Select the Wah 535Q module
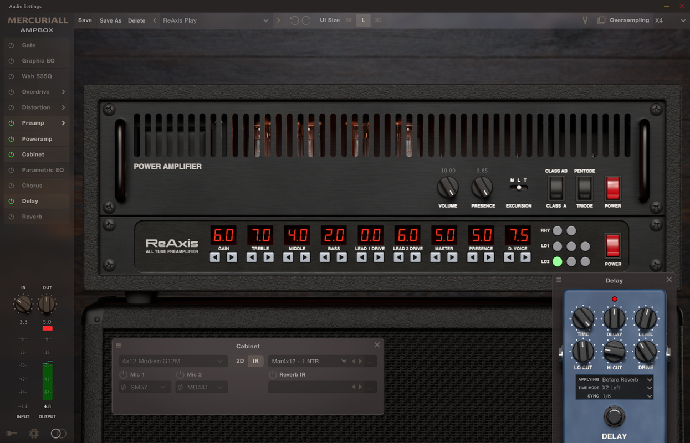 pyautogui.click(x=37, y=76)
